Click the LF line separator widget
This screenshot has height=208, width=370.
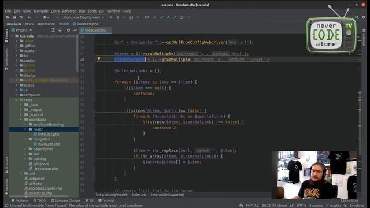[x=292, y=206]
